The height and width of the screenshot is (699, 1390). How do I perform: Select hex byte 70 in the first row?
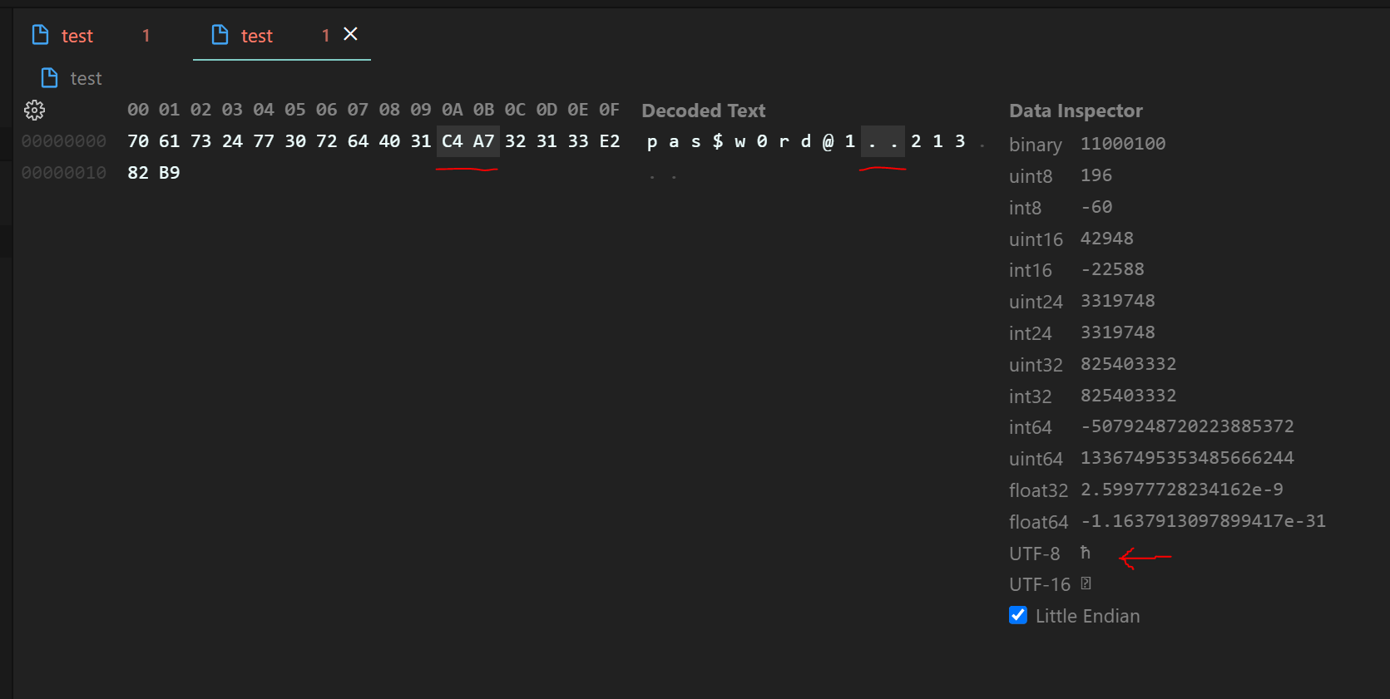click(138, 141)
